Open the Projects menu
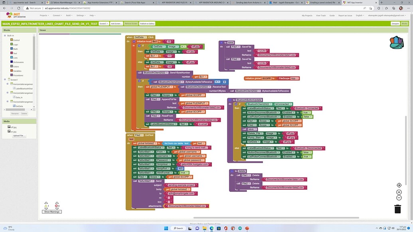Image resolution: width=413 pixels, height=232 pixels. click(x=44, y=16)
